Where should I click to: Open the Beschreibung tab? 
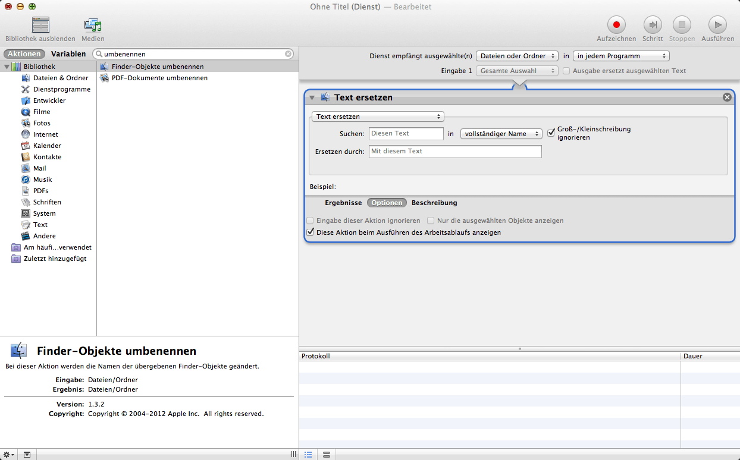tap(434, 203)
